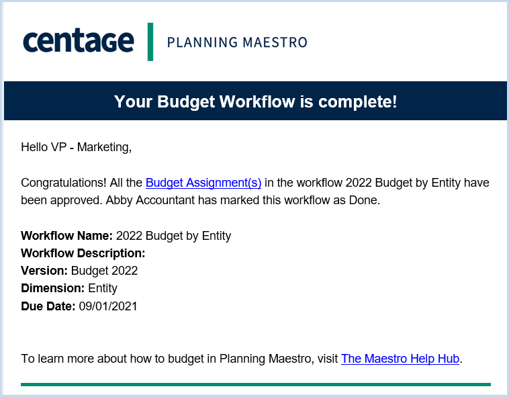509x397 pixels.
Task: Click the green vertical bar in logo
Action: 150,42
